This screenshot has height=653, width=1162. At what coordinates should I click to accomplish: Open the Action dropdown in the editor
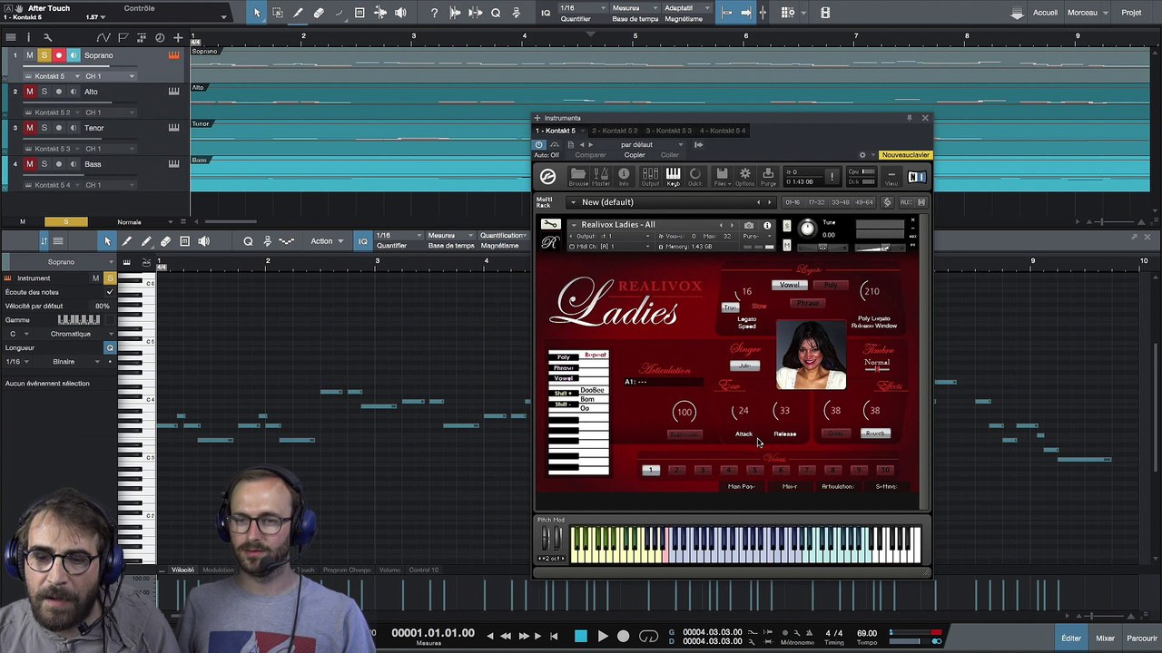[x=325, y=241]
